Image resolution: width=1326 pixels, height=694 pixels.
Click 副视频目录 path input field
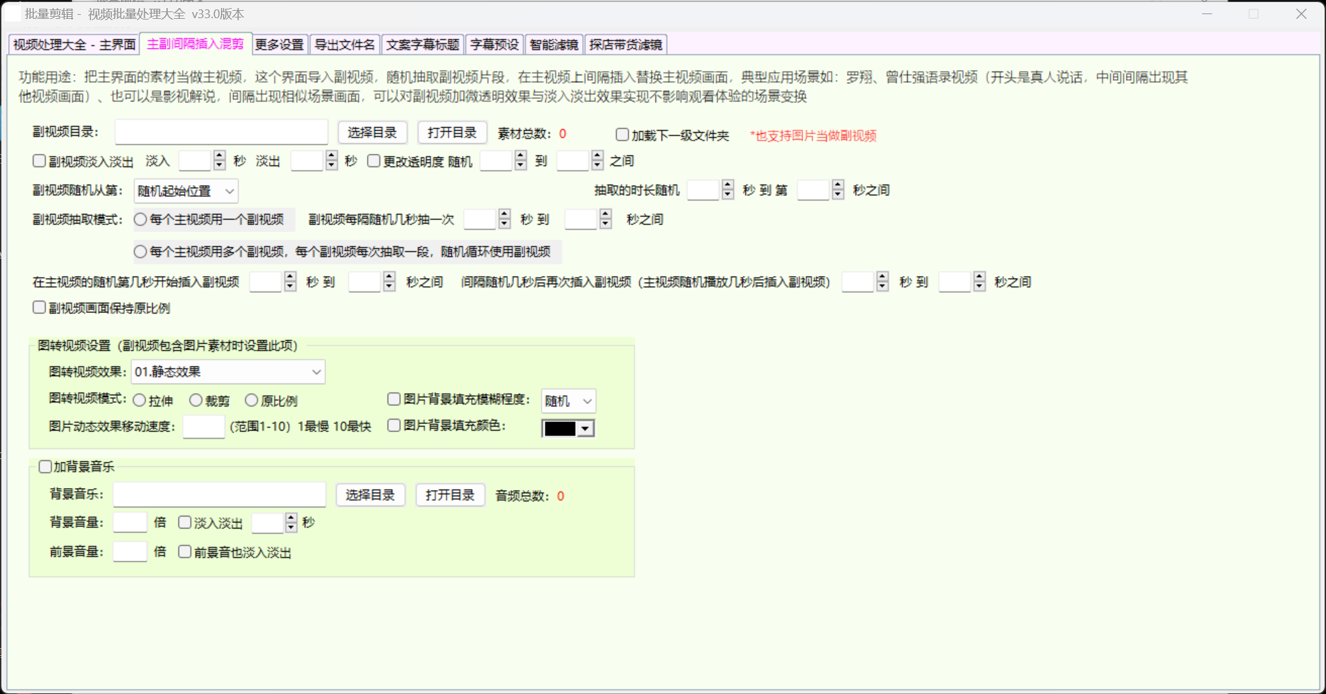[x=221, y=132]
